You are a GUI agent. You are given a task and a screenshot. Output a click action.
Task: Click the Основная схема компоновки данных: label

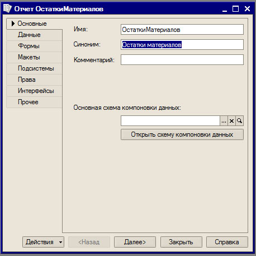(127, 108)
